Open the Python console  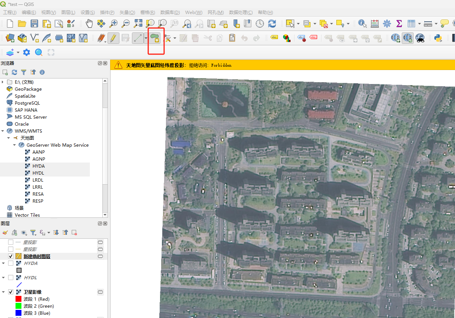click(x=438, y=38)
